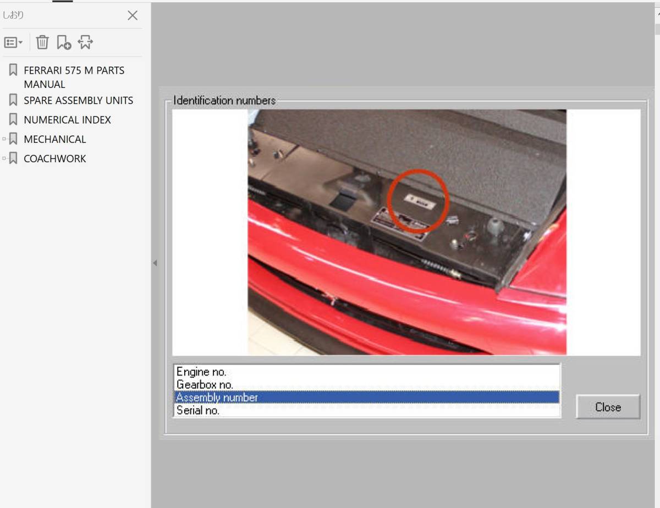
Task: Click bookmark icon beside SPARE ASSEMBLY UNITS
Action: (x=13, y=100)
